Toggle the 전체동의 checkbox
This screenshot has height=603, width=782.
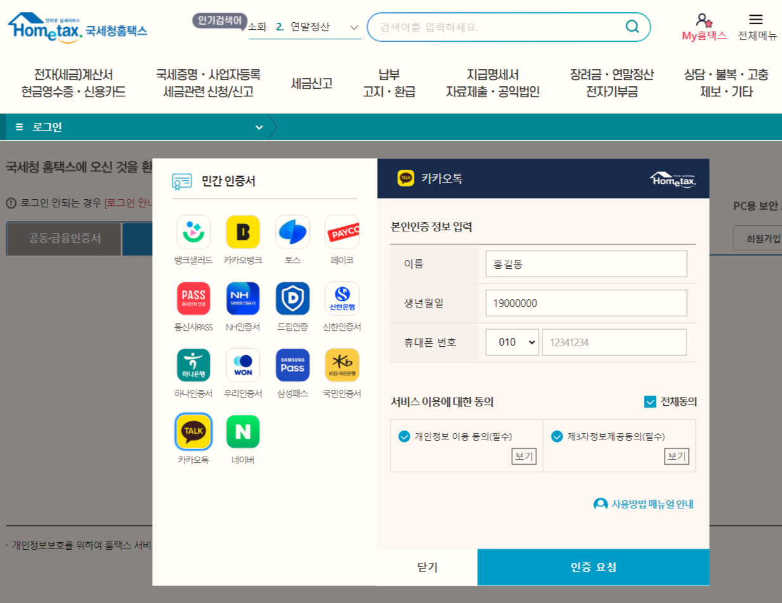[650, 401]
